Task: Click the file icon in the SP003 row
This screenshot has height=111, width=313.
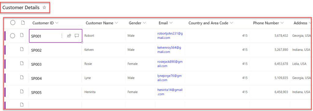Action: pos(22,63)
